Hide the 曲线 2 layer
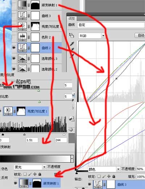 pyautogui.click(x=14, y=47)
